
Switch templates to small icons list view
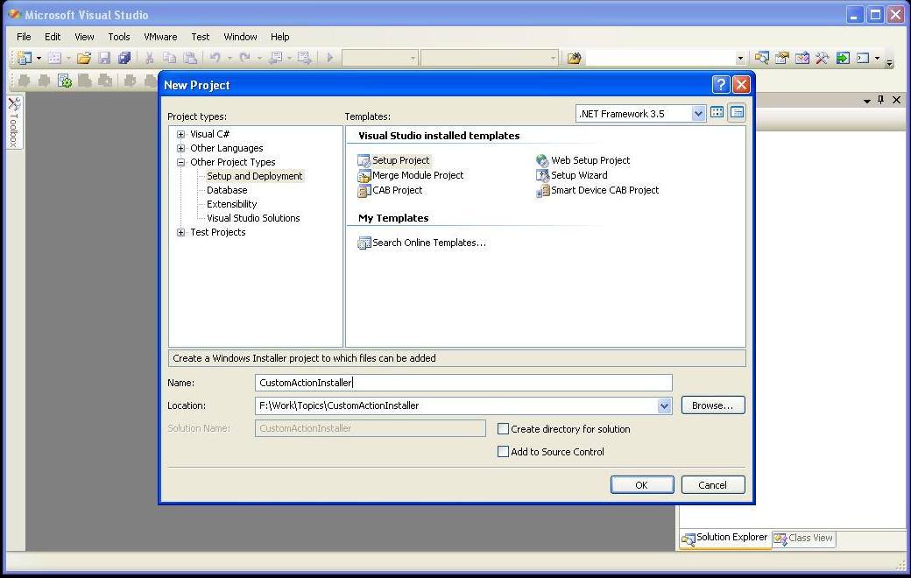point(737,113)
